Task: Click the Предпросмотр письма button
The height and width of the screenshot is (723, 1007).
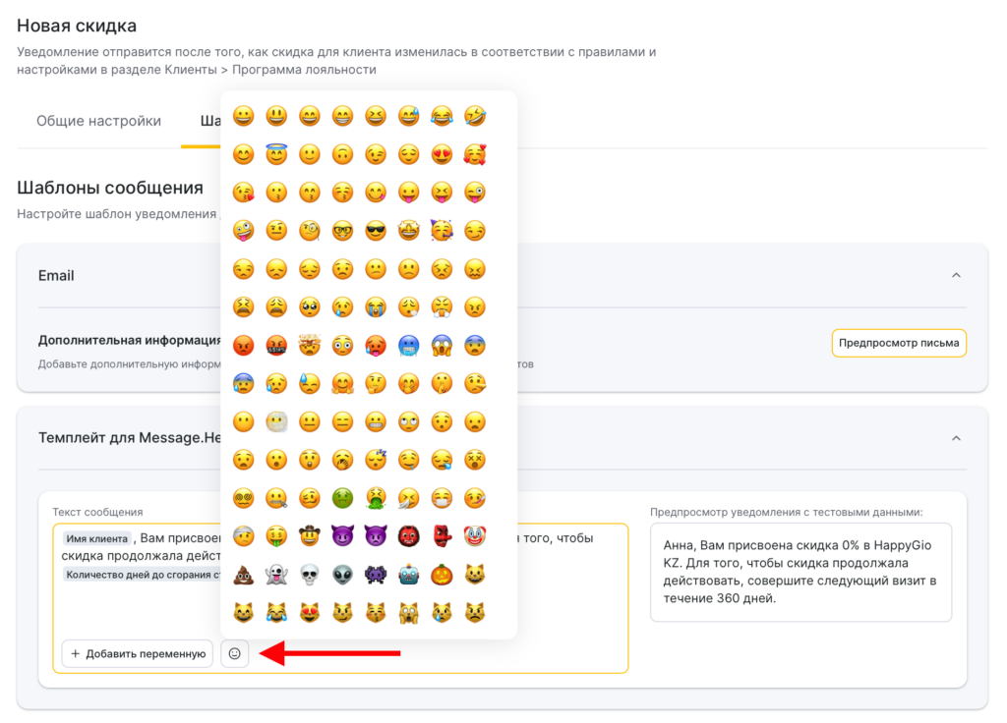Action: tap(899, 343)
